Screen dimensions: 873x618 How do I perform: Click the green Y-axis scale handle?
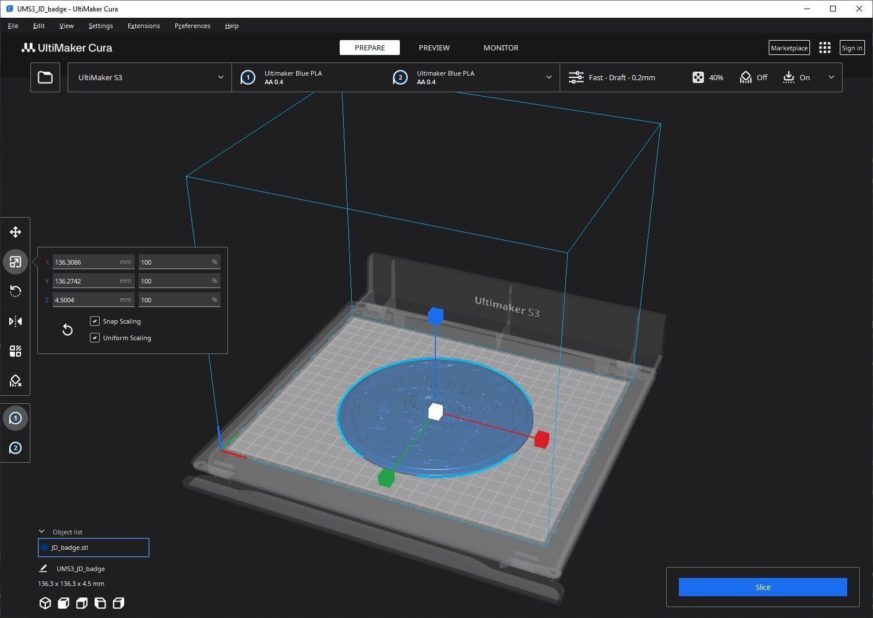pos(386,478)
